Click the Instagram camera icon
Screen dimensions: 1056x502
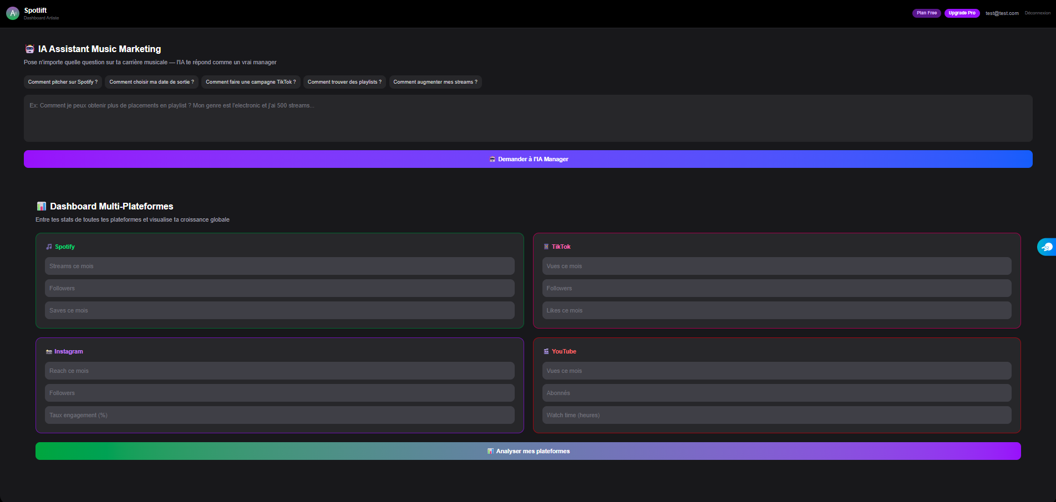[x=49, y=351]
